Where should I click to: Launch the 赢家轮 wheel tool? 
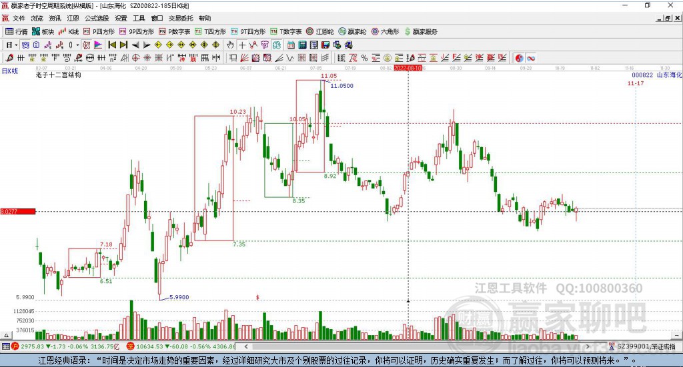[353, 32]
